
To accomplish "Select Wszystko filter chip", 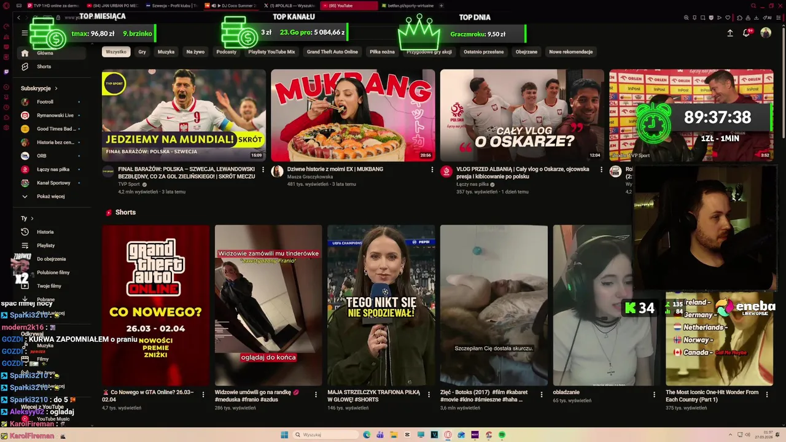I will [116, 52].
